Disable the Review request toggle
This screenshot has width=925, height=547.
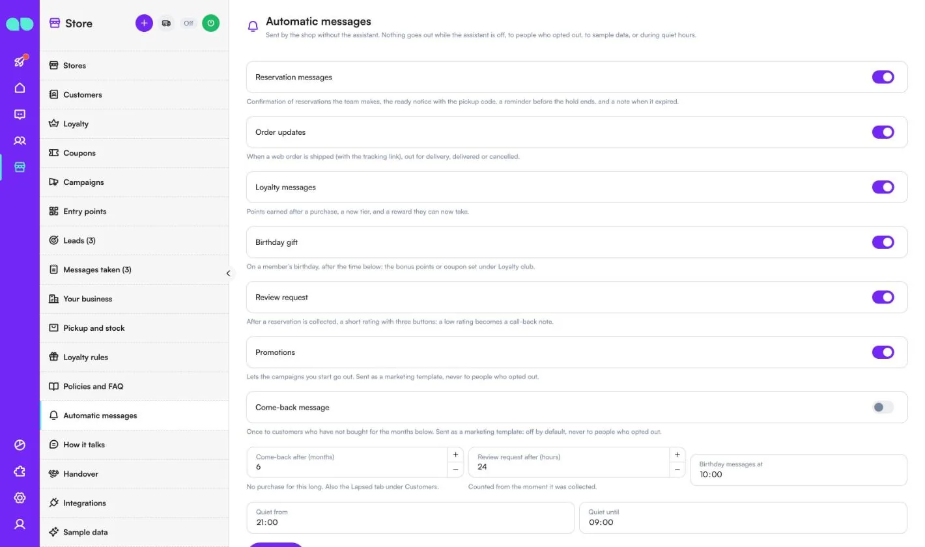pyautogui.click(x=883, y=298)
